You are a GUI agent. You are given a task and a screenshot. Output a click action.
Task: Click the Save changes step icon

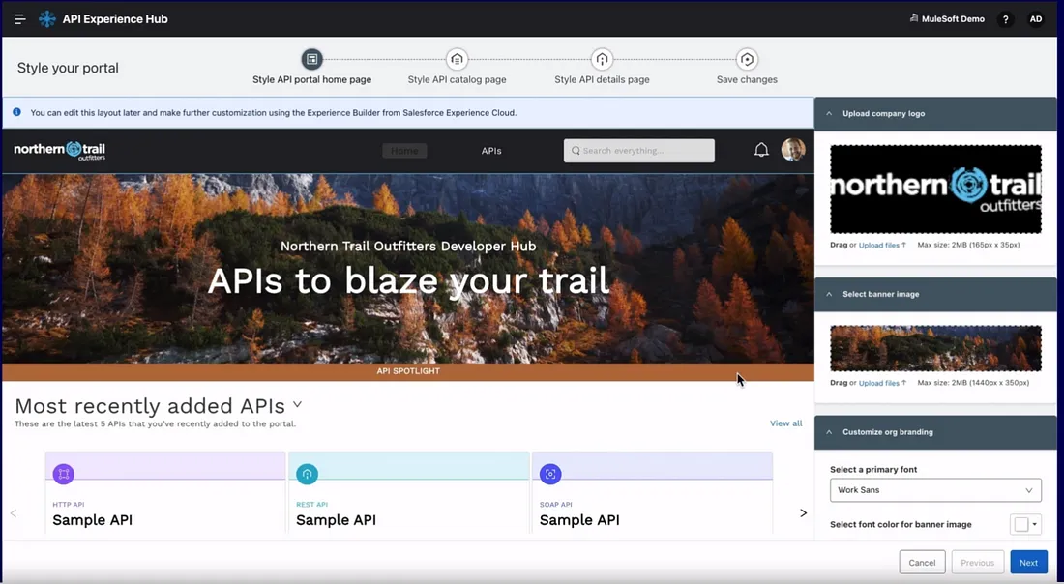tap(746, 59)
